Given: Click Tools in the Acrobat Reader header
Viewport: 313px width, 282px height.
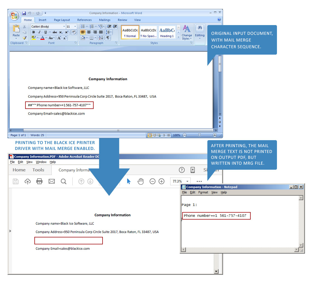Looking at the screenshot, I should (x=38, y=170).
